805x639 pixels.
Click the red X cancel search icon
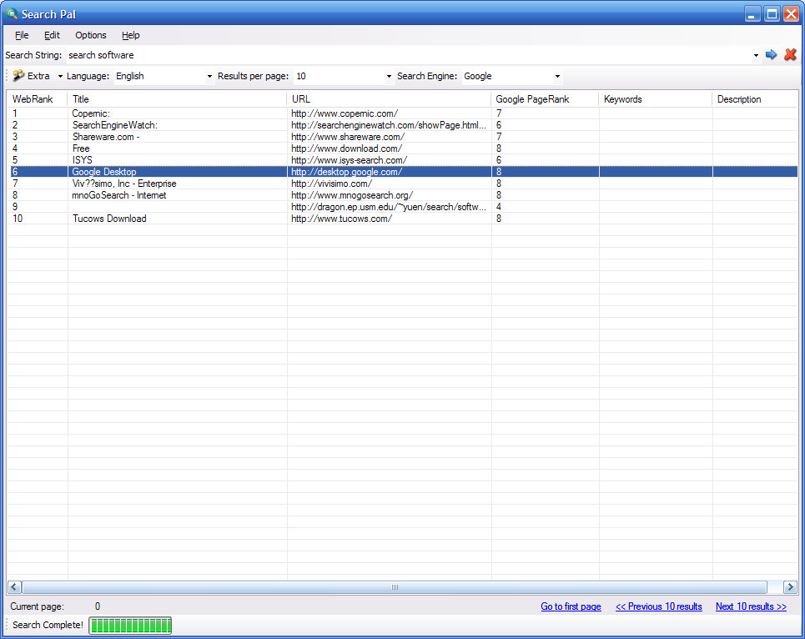tap(790, 54)
